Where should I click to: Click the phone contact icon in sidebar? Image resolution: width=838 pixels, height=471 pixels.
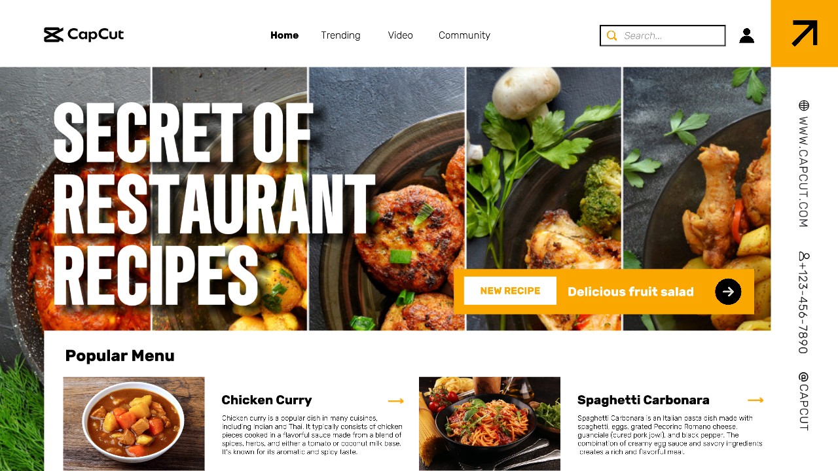click(803, 256)
